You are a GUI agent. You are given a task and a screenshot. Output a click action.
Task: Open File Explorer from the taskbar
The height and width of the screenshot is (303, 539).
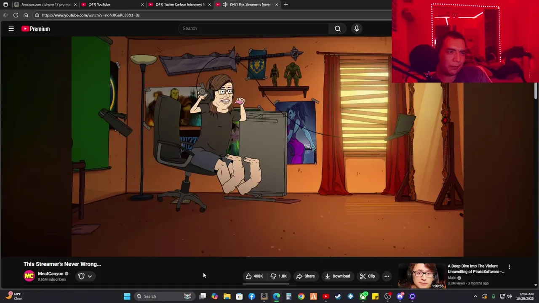click(x=227, y=296)
